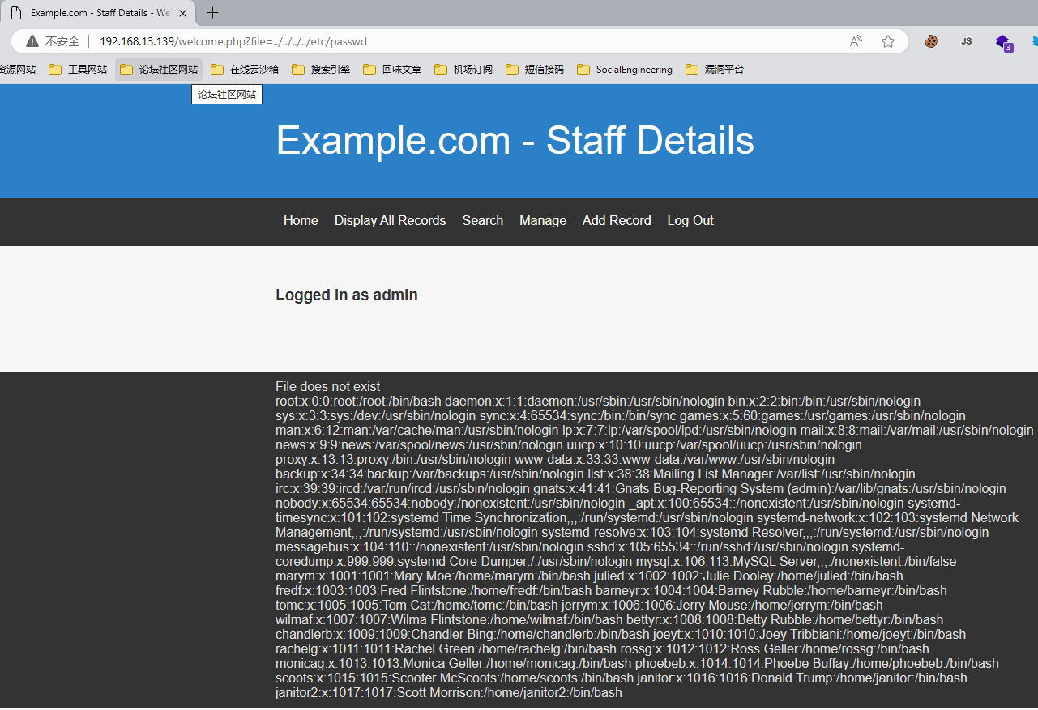Screen dimensions: 1038x710
Task: Open the 漏洞平台 bookmark folder
Action: tap(715, 70)
